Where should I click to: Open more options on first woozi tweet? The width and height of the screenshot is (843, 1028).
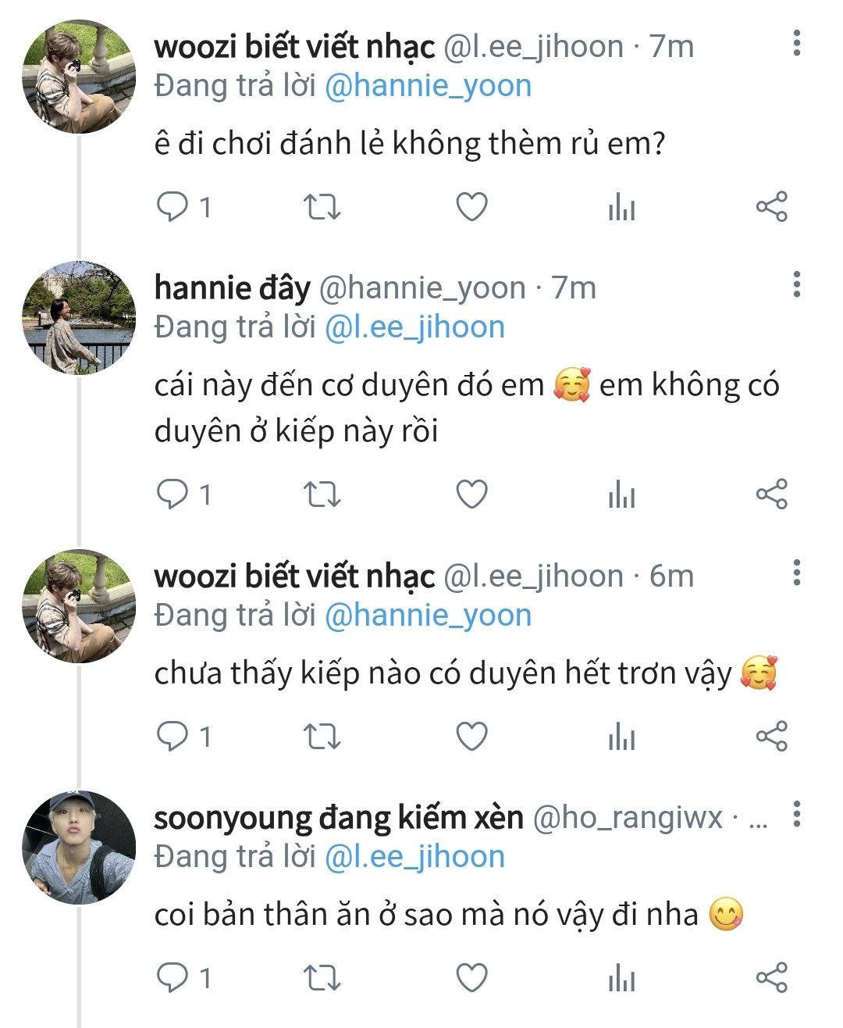coord(796,44)
